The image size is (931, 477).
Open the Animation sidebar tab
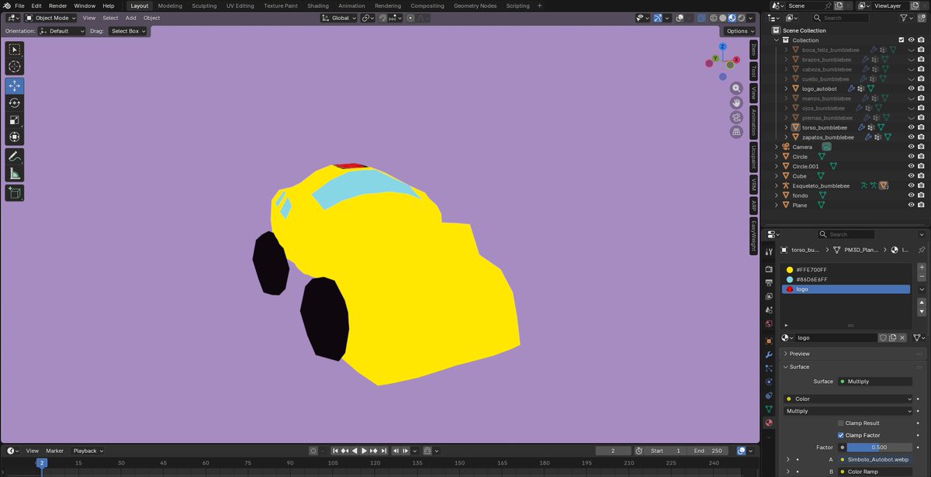pyautogui.click(x=753, y=123)
